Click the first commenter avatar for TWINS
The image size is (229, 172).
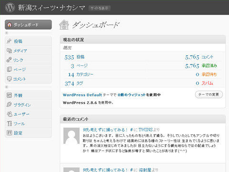(72, 136)
